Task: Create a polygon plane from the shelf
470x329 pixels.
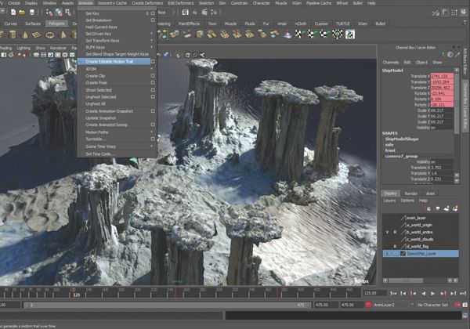Action: click(37, 34)
